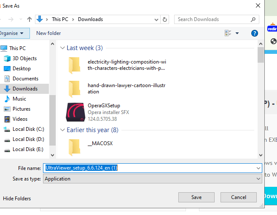277x215 pixels.
Task: Open Local Disk (C:) in sidebar
Action: coord(28,129)
